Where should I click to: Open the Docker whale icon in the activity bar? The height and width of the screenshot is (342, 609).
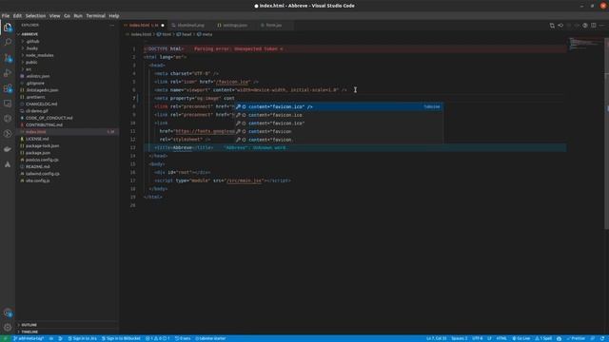(x=8, y=149)
